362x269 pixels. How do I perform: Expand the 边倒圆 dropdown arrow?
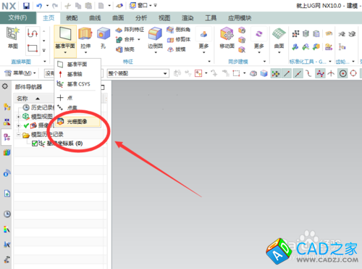156,52
